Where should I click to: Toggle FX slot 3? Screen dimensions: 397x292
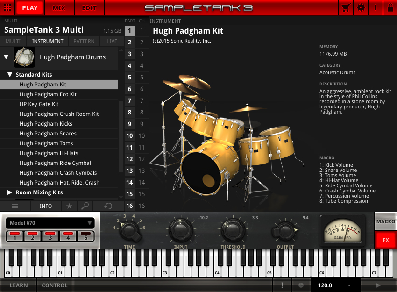[50, 236]
